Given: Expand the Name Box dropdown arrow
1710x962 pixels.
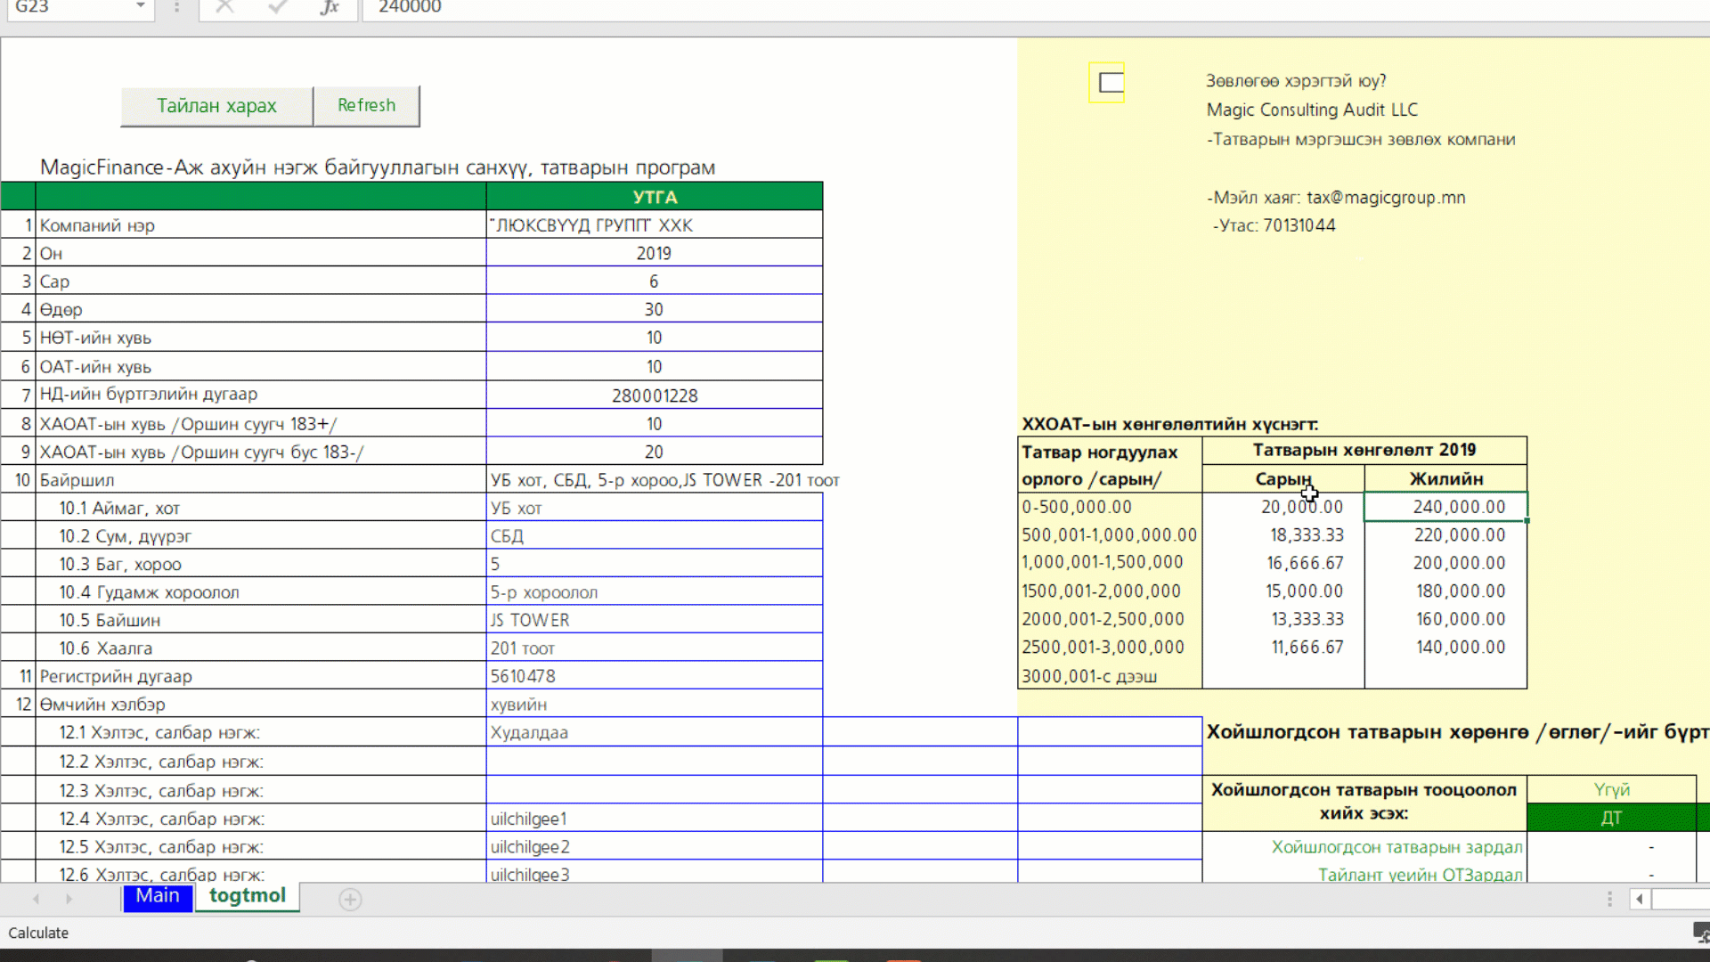Looking at the screenshot, I should coord(140,7).
